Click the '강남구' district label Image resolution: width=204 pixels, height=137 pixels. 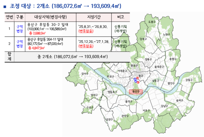pyautogui.click(x=164, y=106)
